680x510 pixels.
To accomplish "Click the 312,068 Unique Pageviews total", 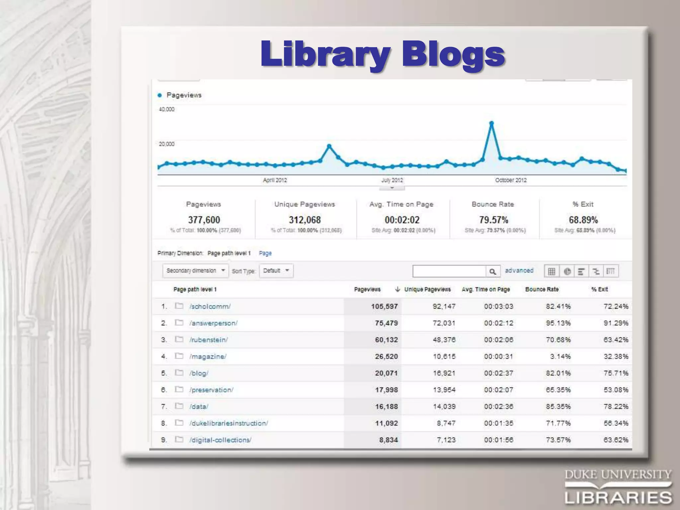I will [x=305, y=220].
